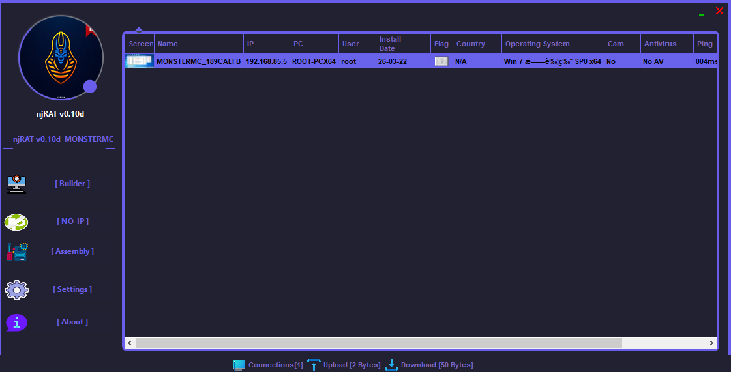This screenshot has height=372, width=731.
Task: Click the screen thumbnail in the first row
Action: pyautogui.click(x=140, y=61)
